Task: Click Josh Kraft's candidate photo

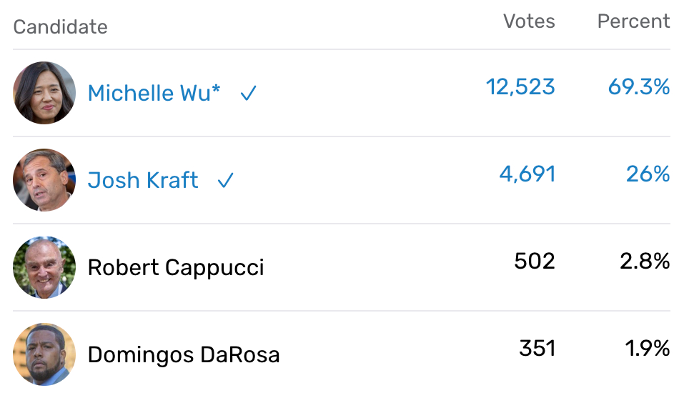Action: pos(44,180)
